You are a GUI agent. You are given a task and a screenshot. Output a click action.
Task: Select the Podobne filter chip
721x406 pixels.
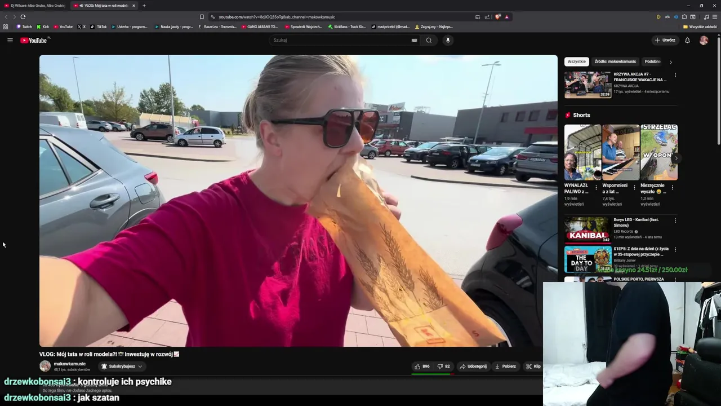point(652,61)
